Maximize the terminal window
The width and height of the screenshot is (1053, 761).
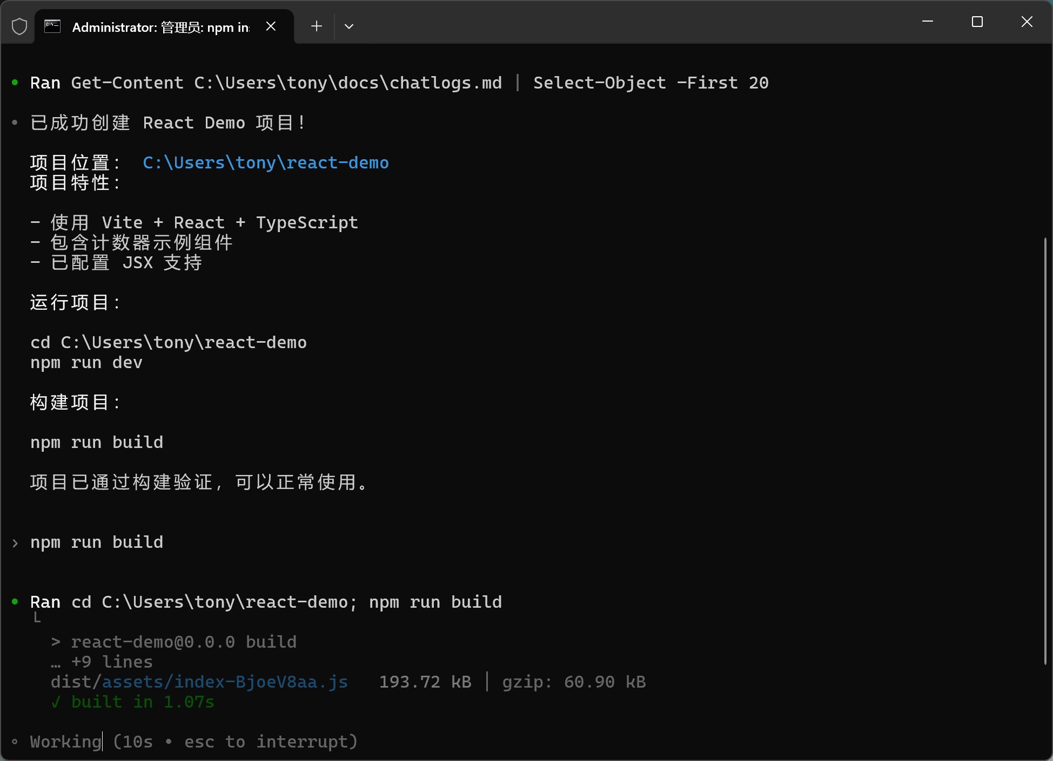(977, 22)
